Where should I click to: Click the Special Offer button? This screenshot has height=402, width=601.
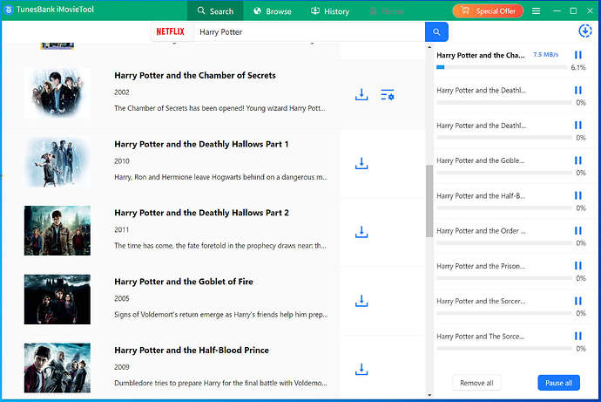tap(488, 11)
